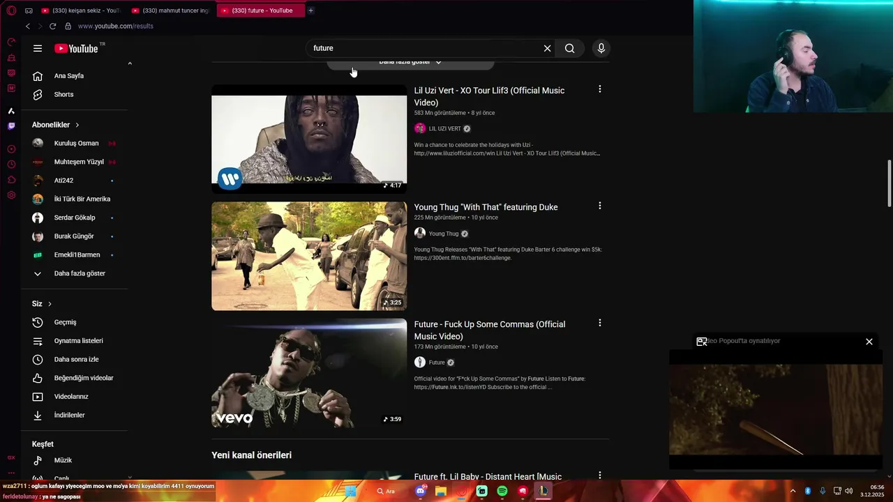Go back with the browser back arrow
Viewport: 893px width, 502px height.
click(28, 26)
